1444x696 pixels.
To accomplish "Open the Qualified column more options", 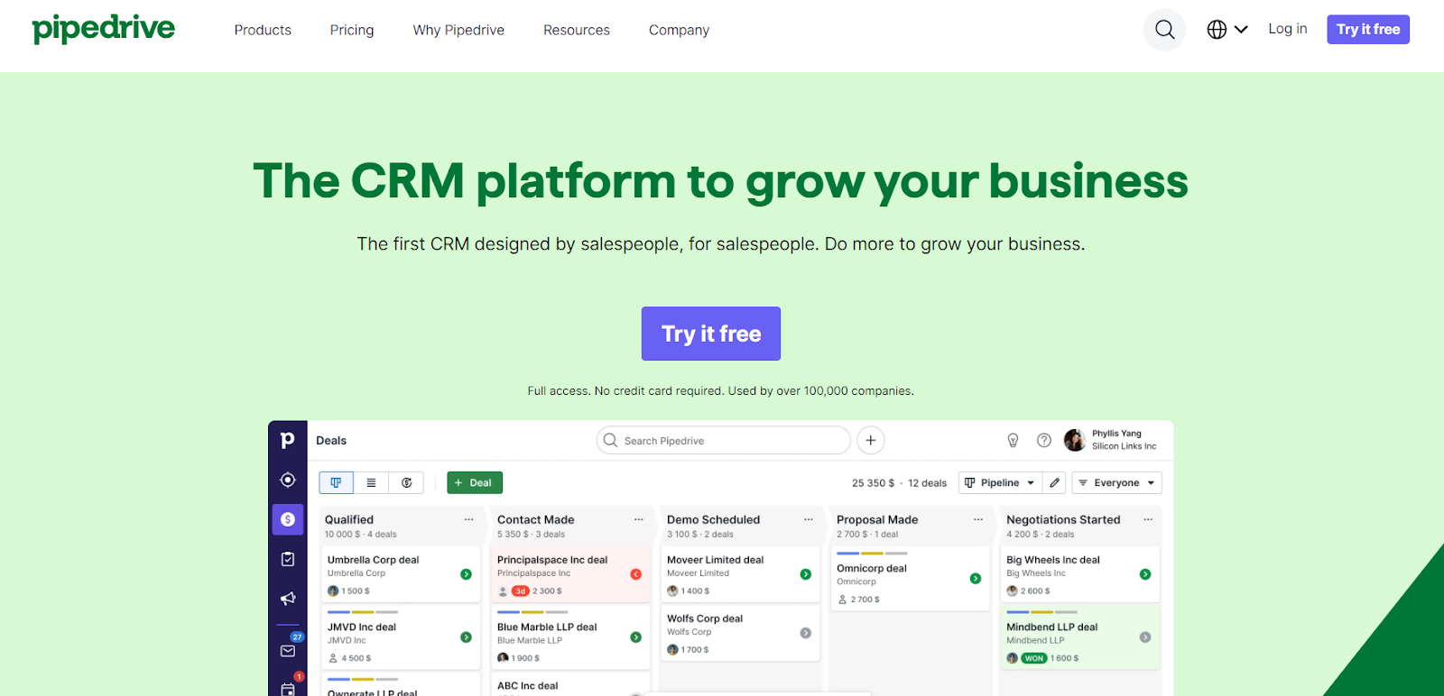I will click(469, 519).
